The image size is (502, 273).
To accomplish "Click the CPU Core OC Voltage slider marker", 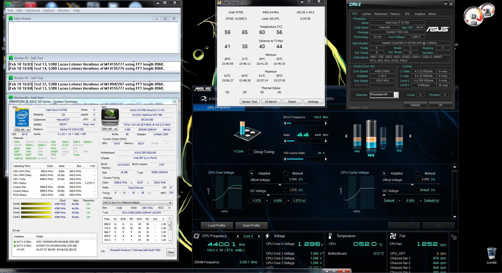I will pos(268,195).
